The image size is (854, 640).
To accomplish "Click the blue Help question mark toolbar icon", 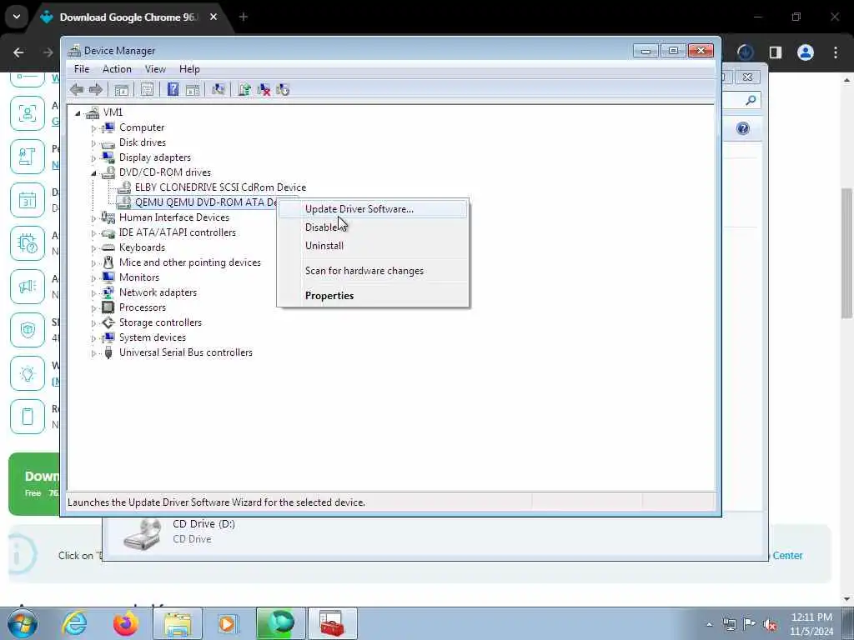I will [173, 90].
